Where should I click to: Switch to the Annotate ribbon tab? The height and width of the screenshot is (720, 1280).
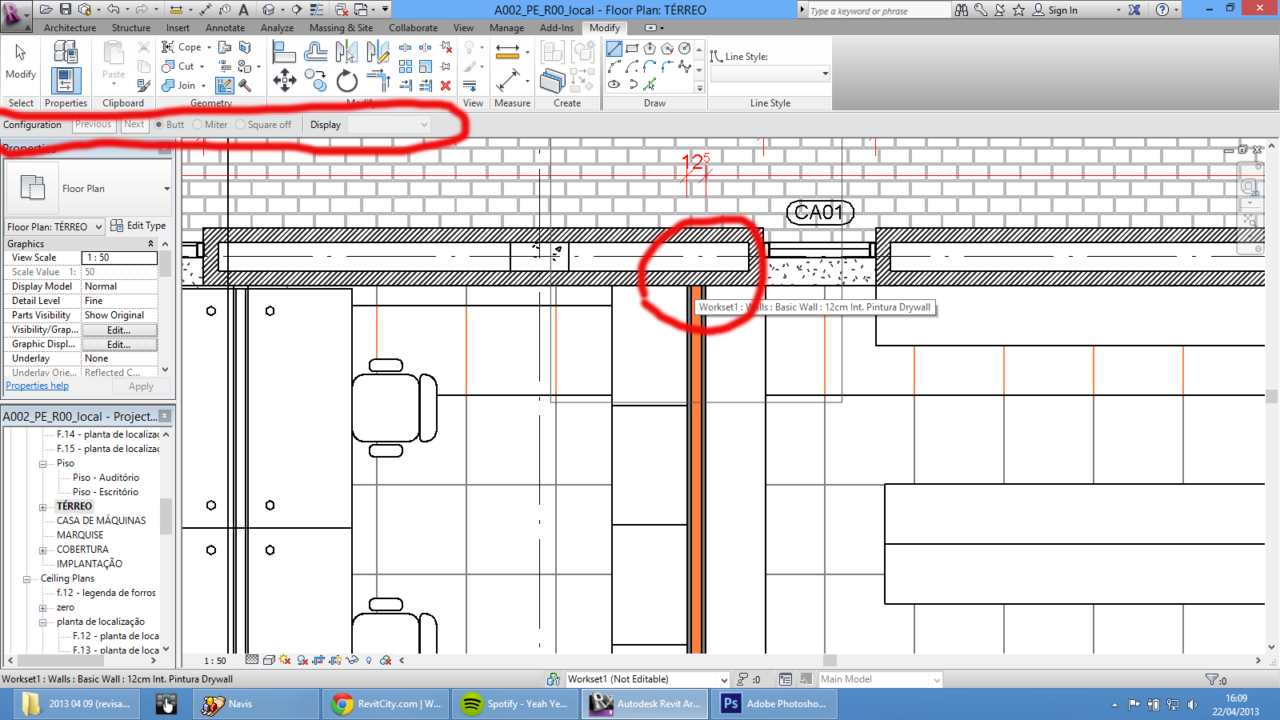pyautogui.click(x=226, y=28)
